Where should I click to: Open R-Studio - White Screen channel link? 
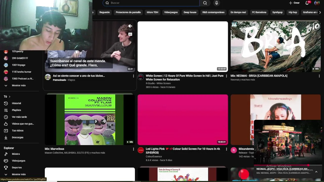[x=158, y=83]
